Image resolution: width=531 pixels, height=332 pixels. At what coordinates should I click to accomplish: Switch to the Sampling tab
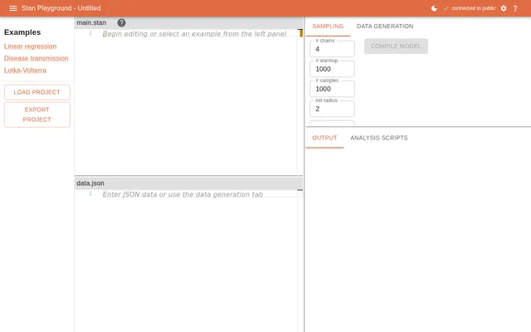pos(328,26)
